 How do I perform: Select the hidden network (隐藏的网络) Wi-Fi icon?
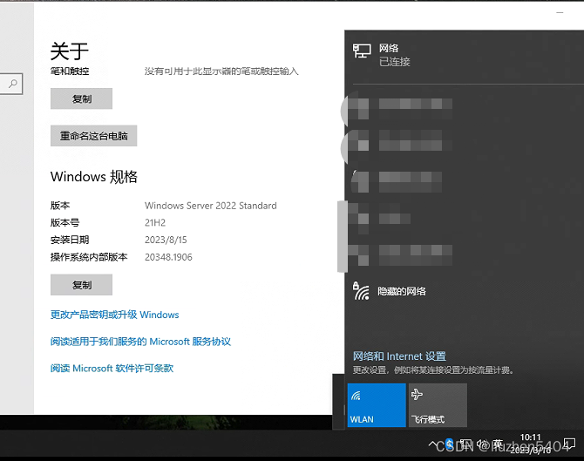(361, 291)
